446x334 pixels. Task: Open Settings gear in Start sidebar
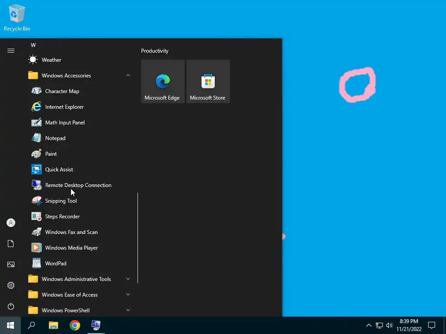[11, 285]
